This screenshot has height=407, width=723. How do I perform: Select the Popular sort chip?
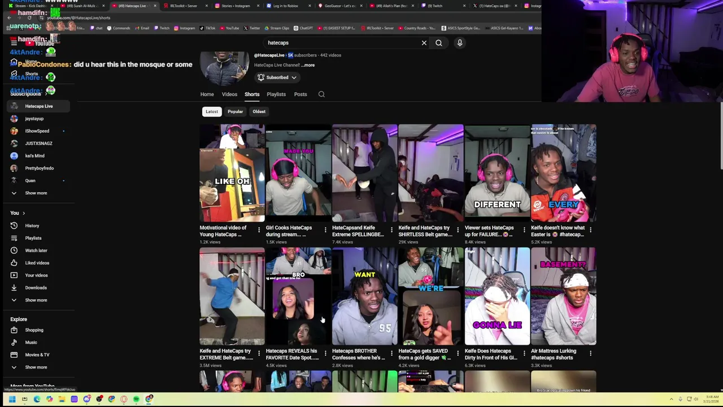[236, 111]
